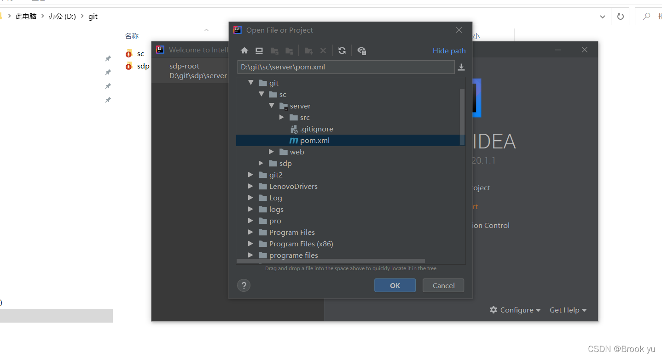The image size is (662, 358).
Task: Select the web folder label
Action: (297, 152)
